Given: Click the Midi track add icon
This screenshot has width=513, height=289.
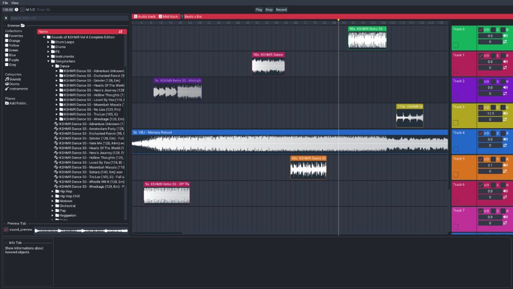Looking at the screenshot, I should (x=160, y=16).
